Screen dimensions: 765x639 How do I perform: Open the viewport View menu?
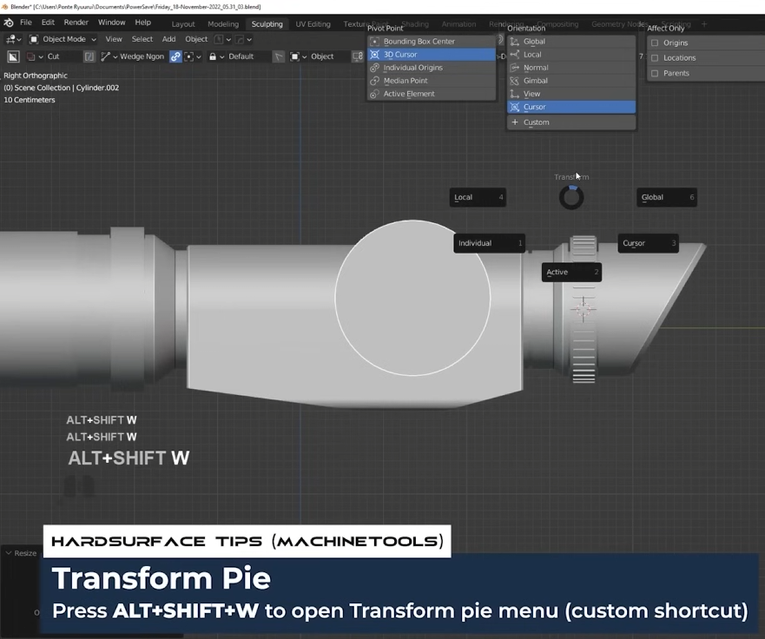[114, 39]
